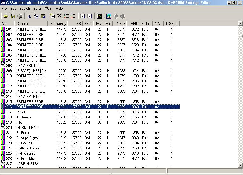
Task: Sort by the SR column header
Action: click(x=75, y=24)
